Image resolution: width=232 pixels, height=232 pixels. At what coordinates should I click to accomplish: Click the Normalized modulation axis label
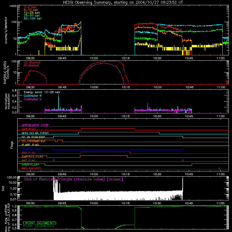click(x=7, y=101)
